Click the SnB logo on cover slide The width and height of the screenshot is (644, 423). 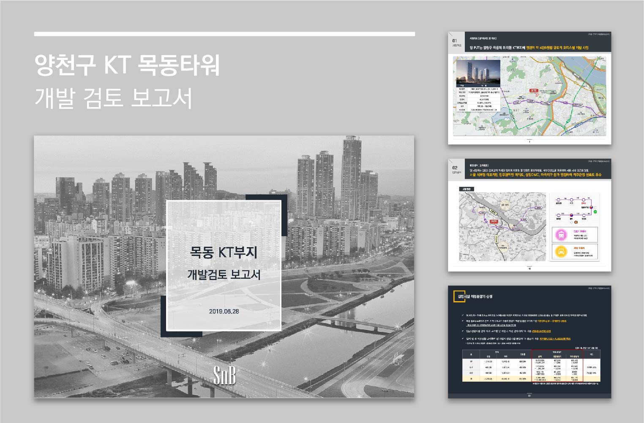coord(224,375)
